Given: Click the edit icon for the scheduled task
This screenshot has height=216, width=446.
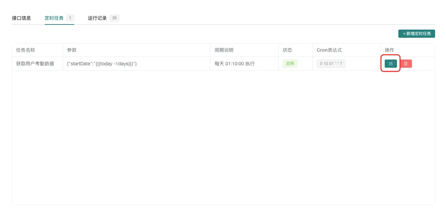Looking at the screenshot, I should (x=391, y=64).
